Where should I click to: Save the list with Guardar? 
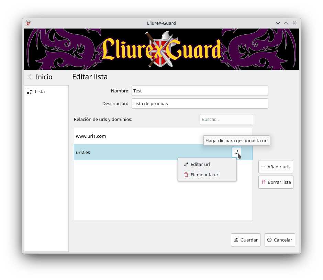246,240
